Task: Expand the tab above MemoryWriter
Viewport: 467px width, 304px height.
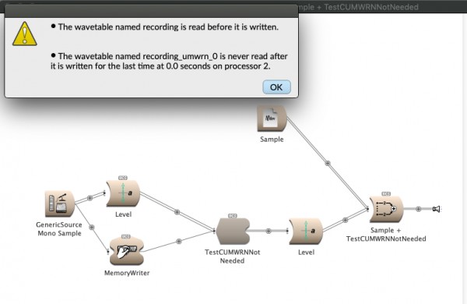Action: pos(126,236)
